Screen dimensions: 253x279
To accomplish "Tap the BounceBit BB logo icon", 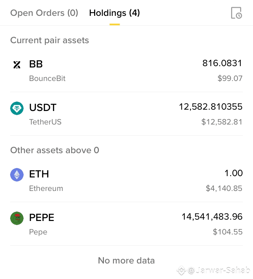I will tap(17, 64).
